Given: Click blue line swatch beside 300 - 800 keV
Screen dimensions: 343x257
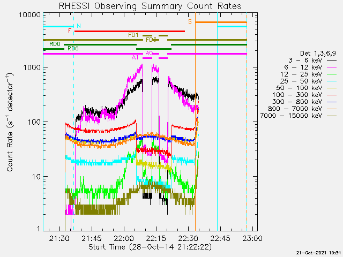Looking at the screenshot, I should coord(332,102).
